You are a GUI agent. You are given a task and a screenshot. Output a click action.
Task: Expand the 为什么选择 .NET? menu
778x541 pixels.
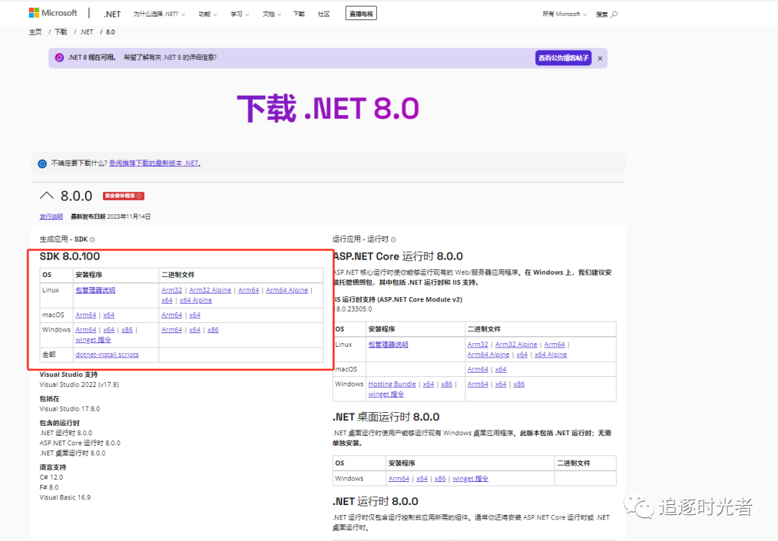pos(159,14)
